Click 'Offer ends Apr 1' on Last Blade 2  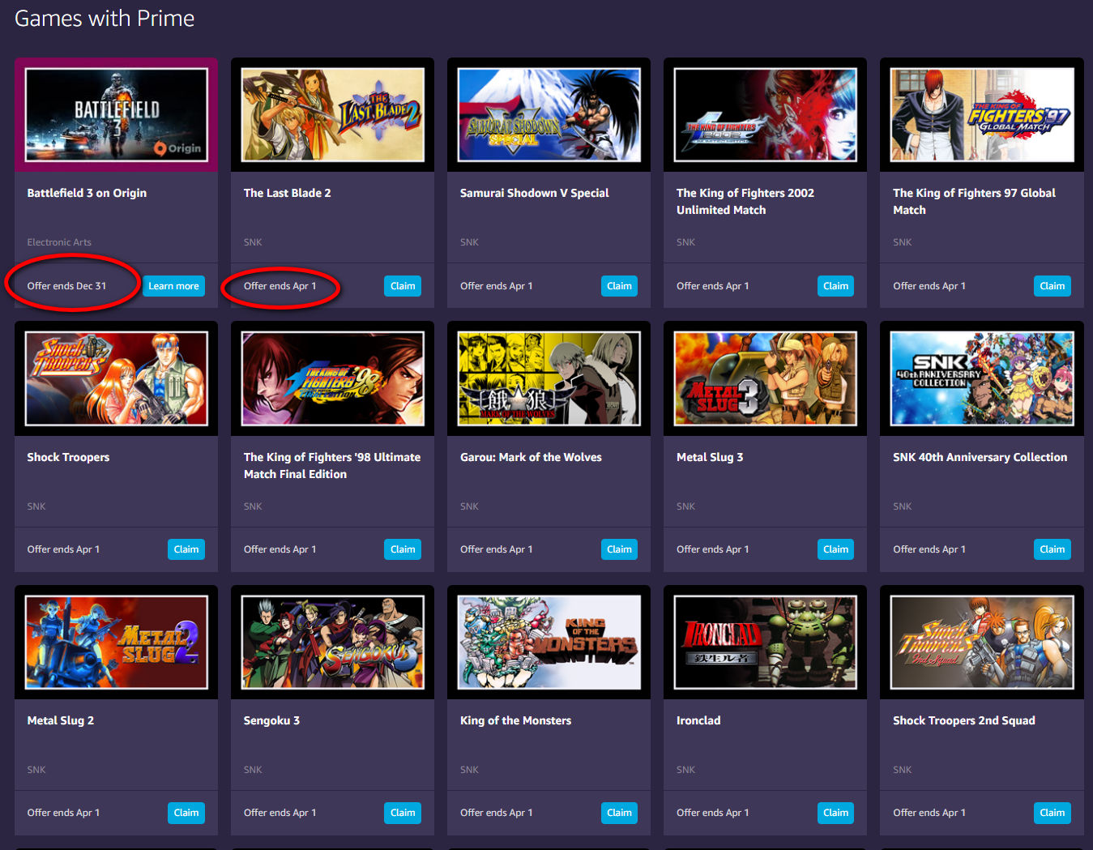pyautogui.click(x=280, y=286)
